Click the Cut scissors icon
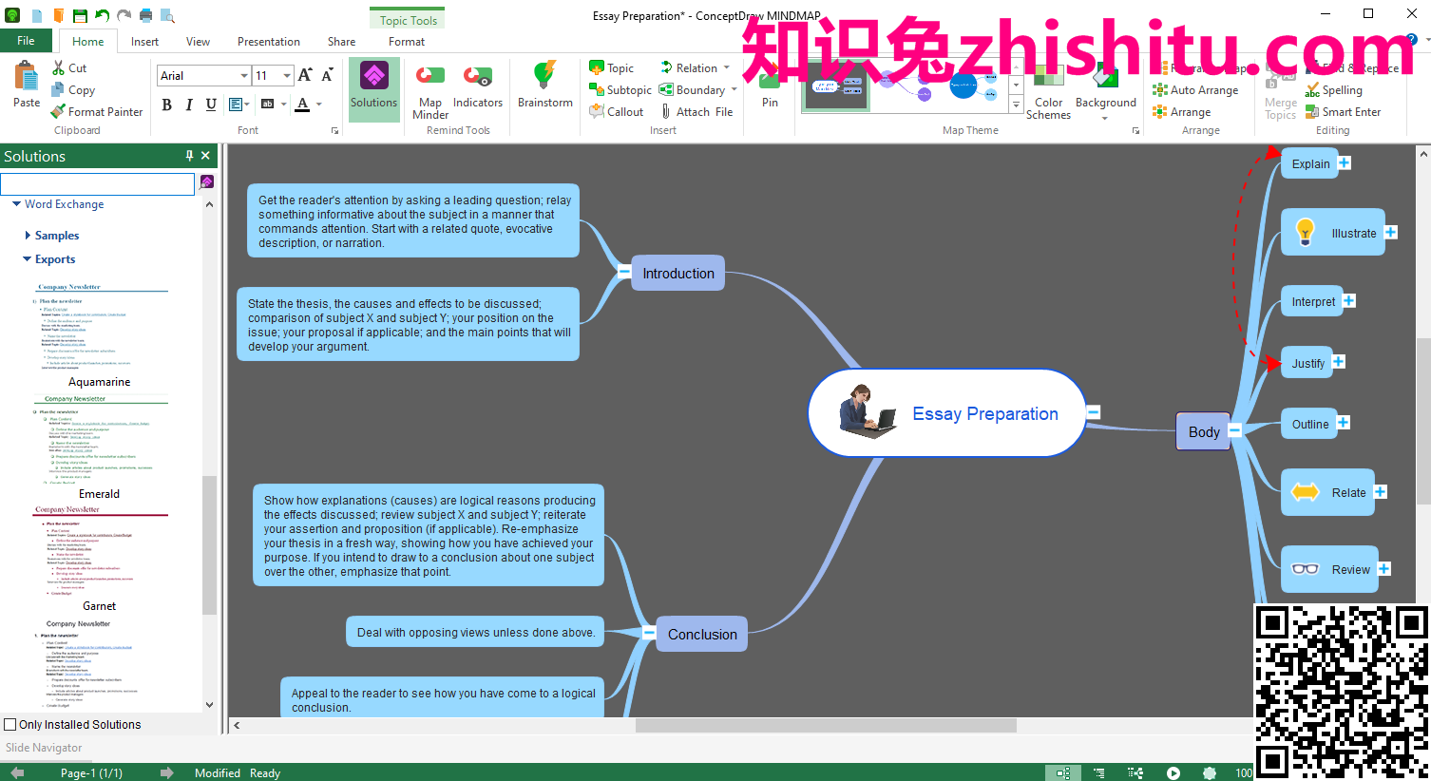 click(x=59, y=67)
